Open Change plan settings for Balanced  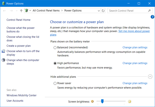pos(135,48)
